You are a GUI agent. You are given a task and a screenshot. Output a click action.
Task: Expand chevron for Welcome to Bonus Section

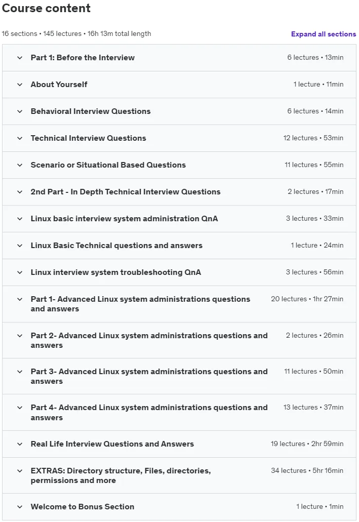[20, 507]
